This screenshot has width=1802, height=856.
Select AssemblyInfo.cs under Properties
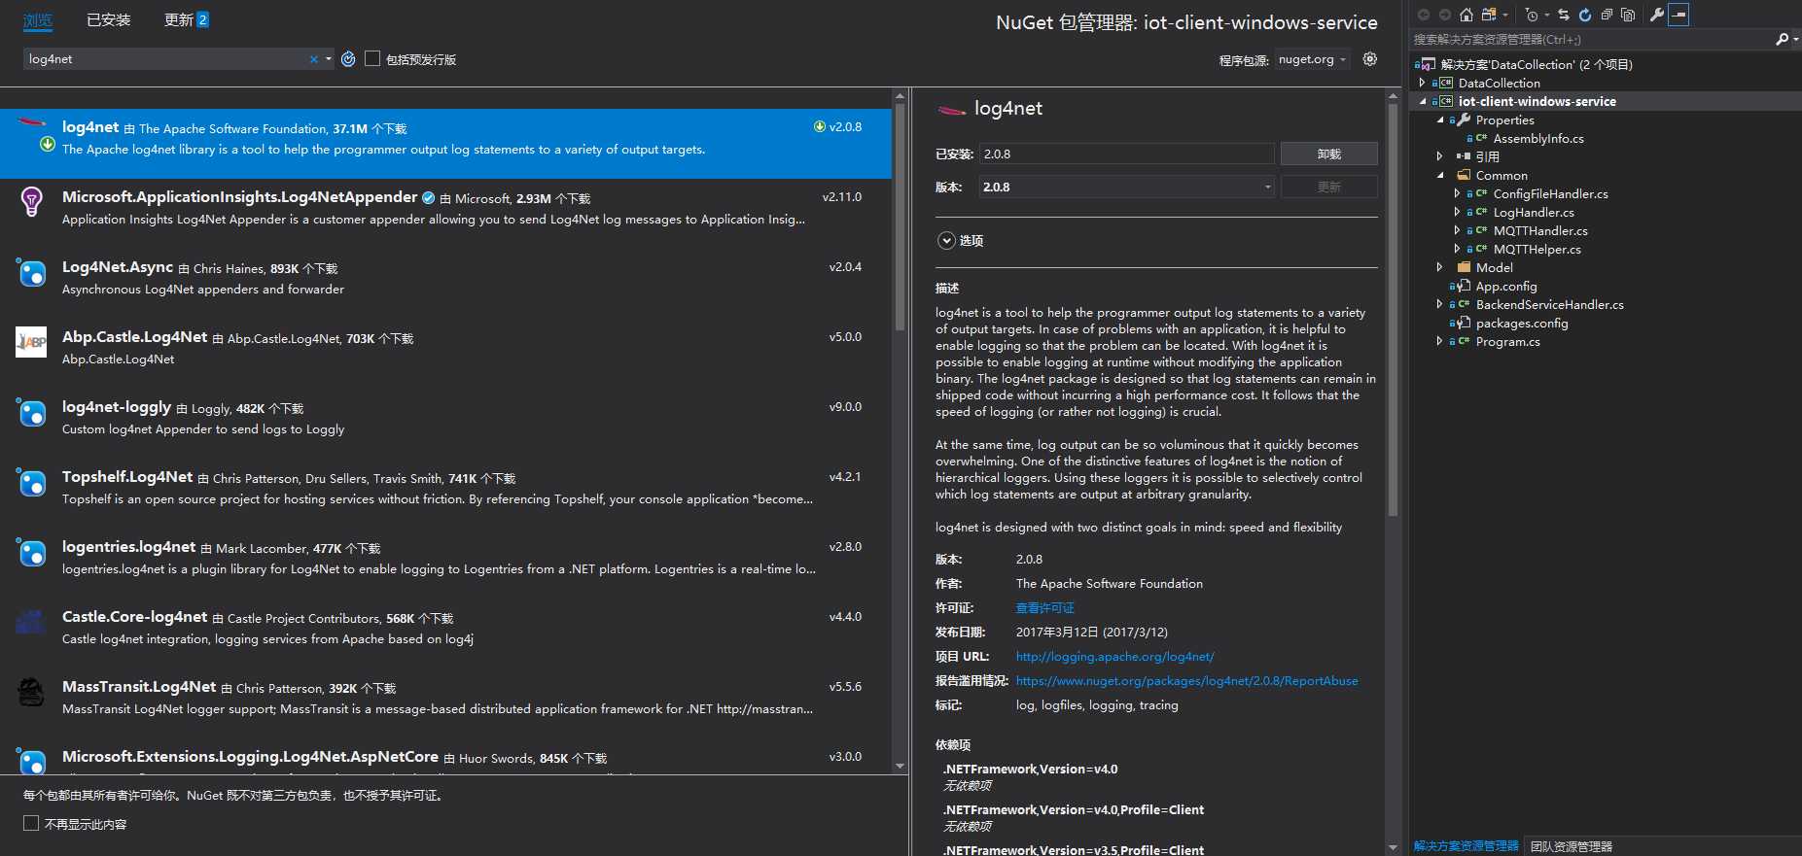pyautogui.click(x=1538, y=138)
